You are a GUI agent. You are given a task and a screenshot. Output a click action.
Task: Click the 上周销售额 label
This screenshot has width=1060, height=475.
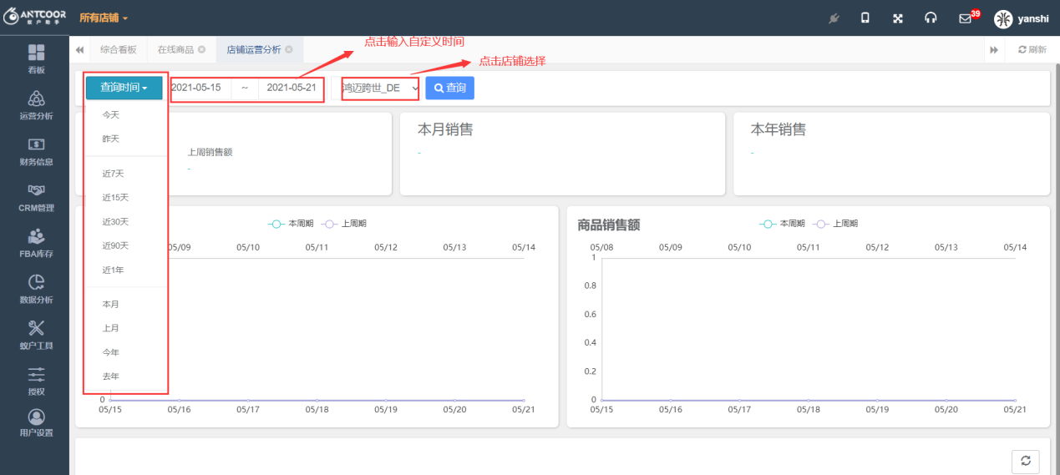tap(210, 152)
